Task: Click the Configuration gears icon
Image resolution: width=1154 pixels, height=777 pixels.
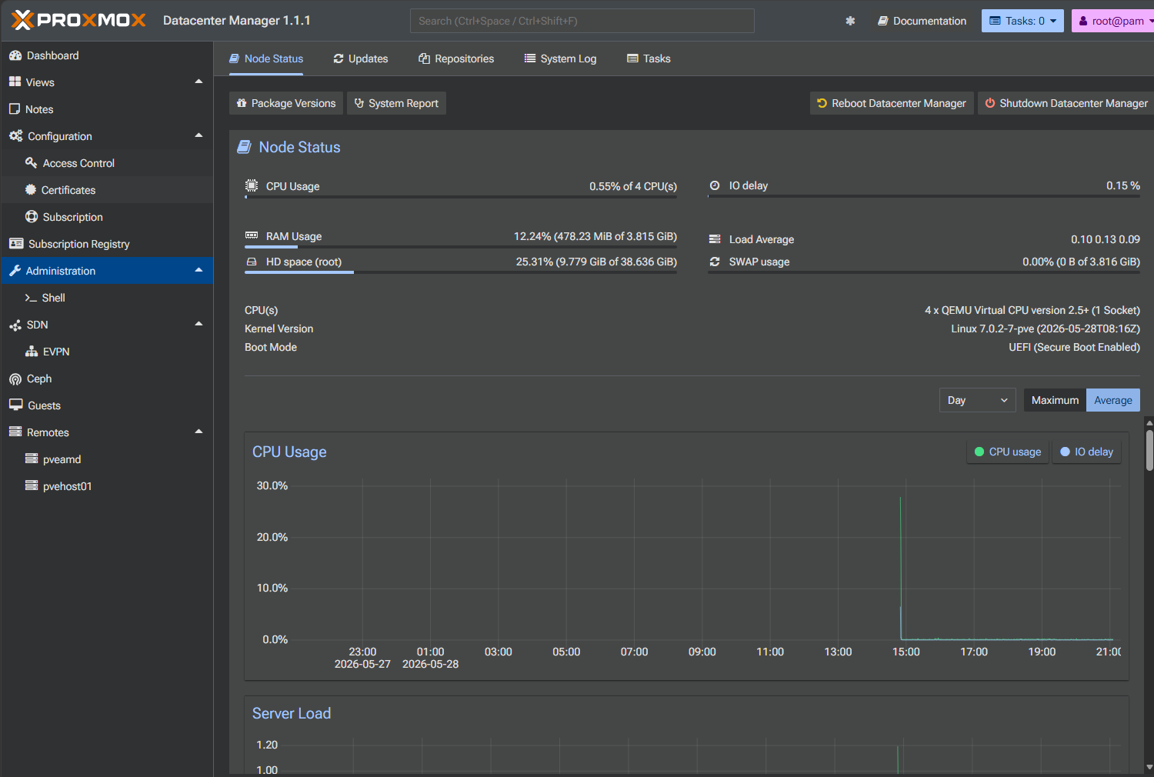Action: click(15, 135)
